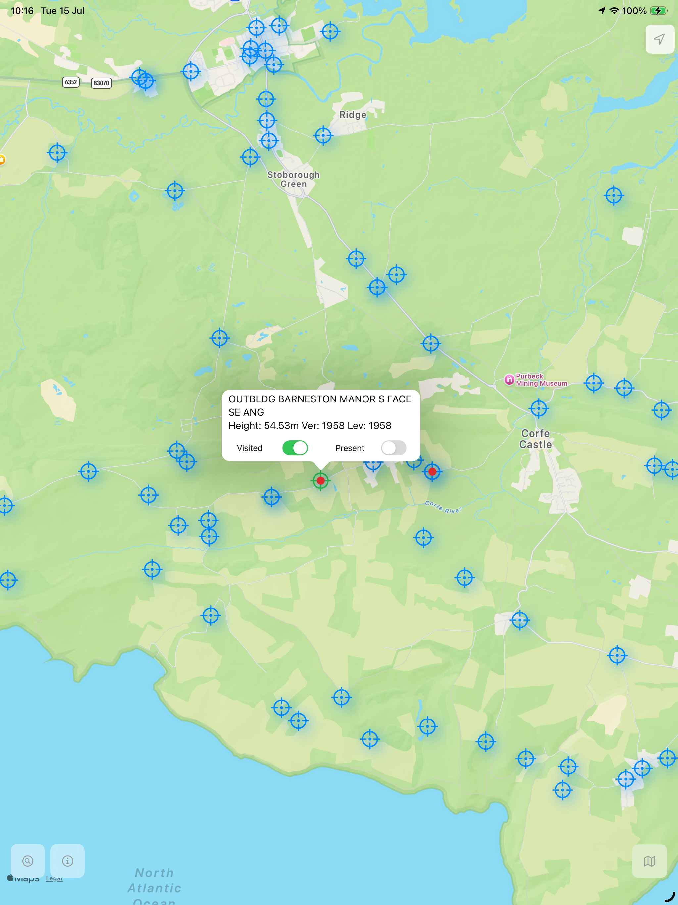This screenshot has width=678, height=905.
Task: Tap the Apple Maps logo
Action: [23, 879]
